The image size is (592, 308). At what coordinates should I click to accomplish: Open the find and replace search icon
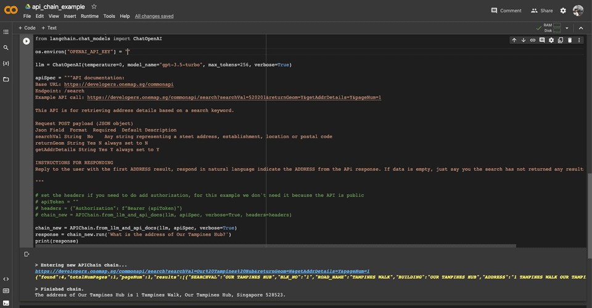(x=6, y=48)
